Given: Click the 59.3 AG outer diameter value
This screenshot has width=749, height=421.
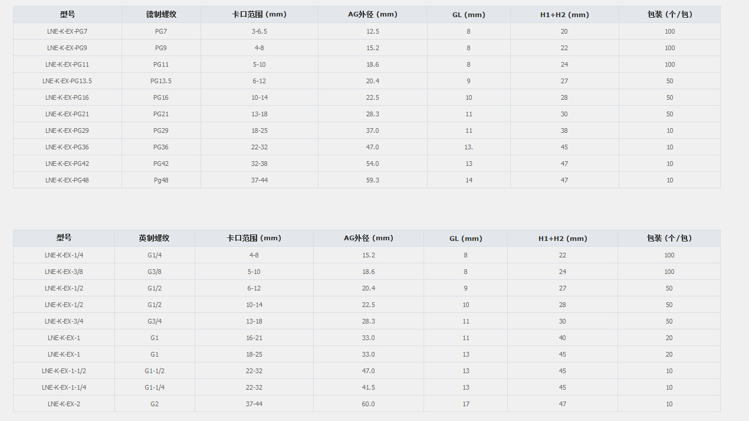Looking at the screenshot, I should [x=373, y=180].
